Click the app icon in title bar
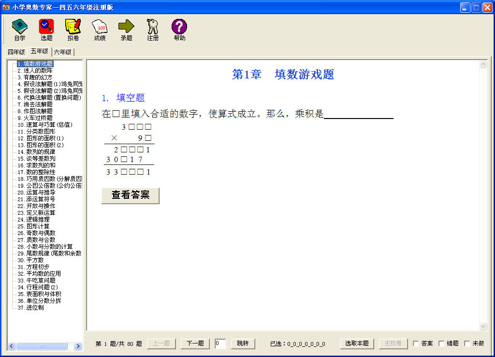The width and height of the screenshot is (495, 357). (x=6, y=7)
